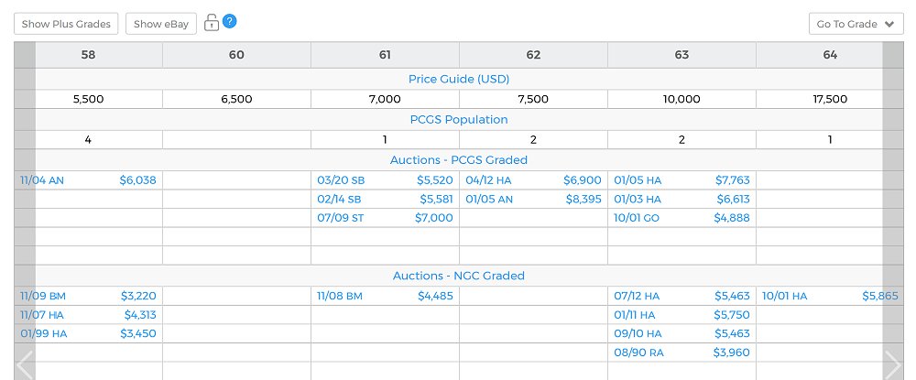Click the blue help question mark icon
916x380 pixels.
coord(230,21)
